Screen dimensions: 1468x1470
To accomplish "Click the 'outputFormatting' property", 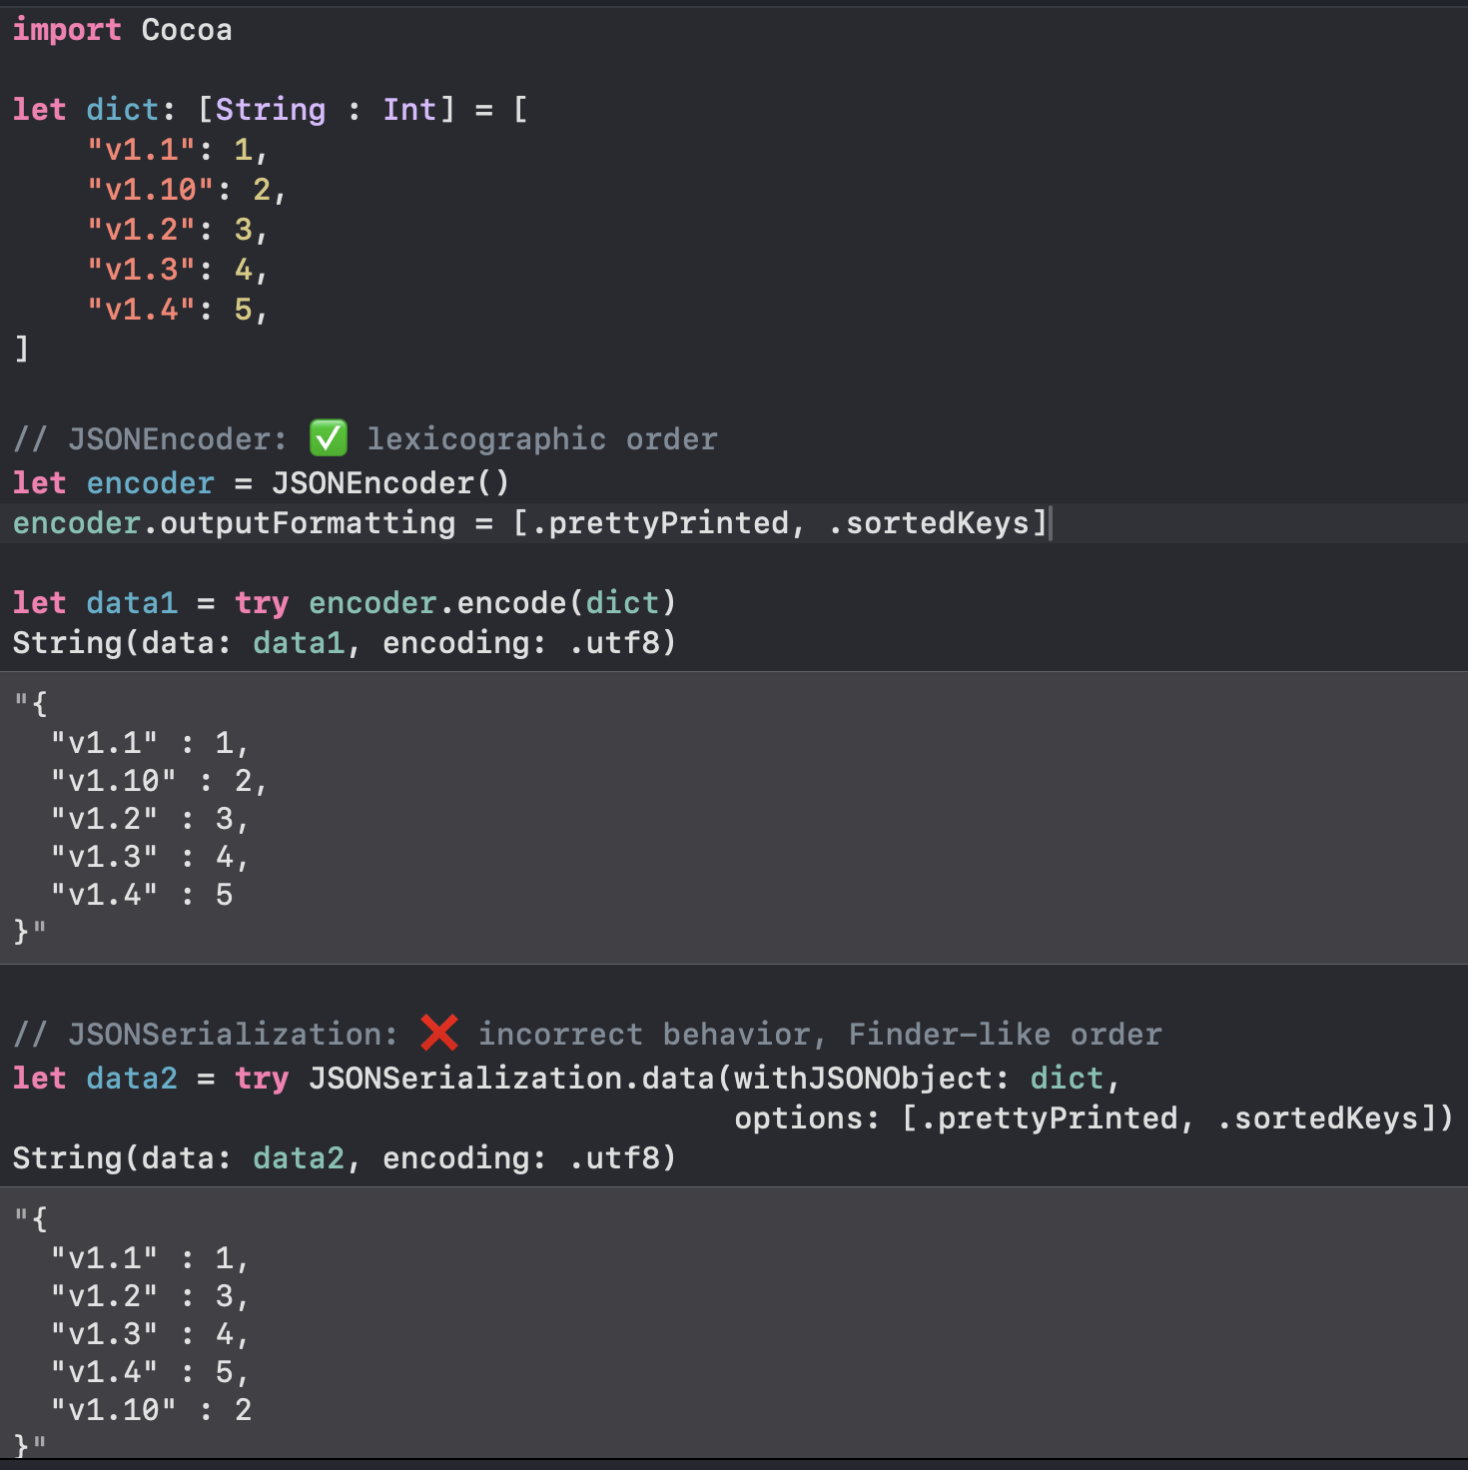I will tap(308, 523).
